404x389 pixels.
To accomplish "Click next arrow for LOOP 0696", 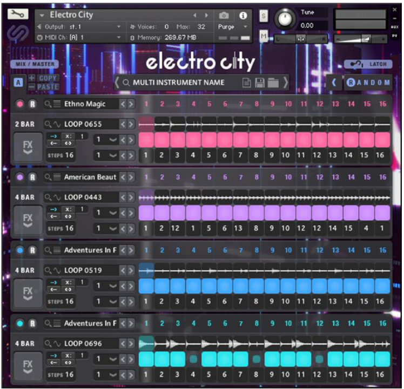I will coord(131,344).
